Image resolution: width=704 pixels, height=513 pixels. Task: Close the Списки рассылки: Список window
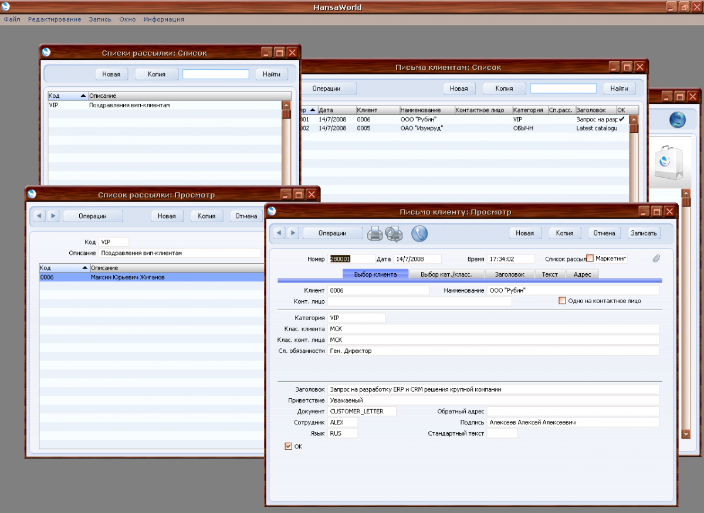[x=292, y=53]
